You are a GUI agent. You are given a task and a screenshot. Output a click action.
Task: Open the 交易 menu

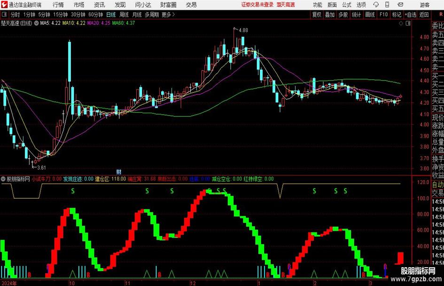pos(191,5)
